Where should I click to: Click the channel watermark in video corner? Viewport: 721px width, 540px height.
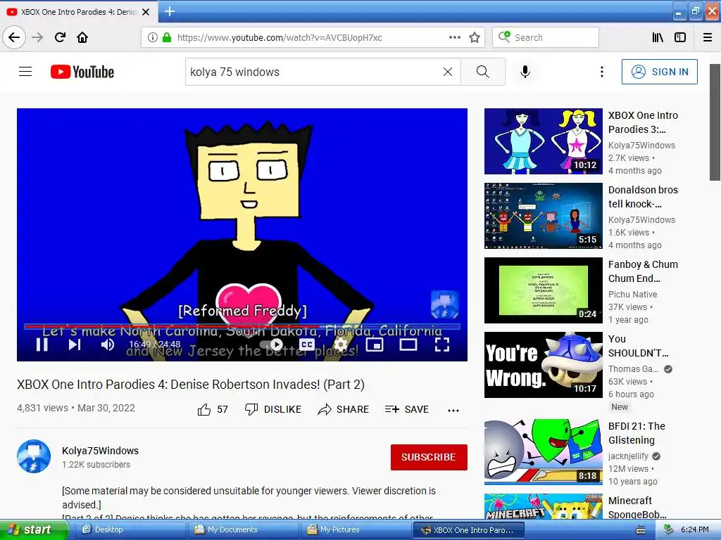click(x=445, y=304)
